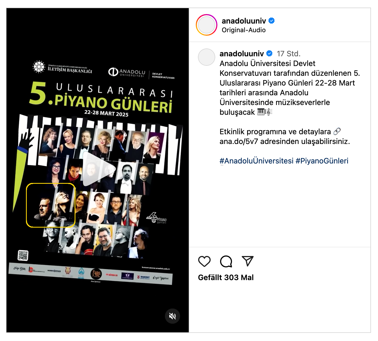Open anadoluuniv story profile picture in header
The width and height of the screenshot is (378, 341).
[207, 25]
